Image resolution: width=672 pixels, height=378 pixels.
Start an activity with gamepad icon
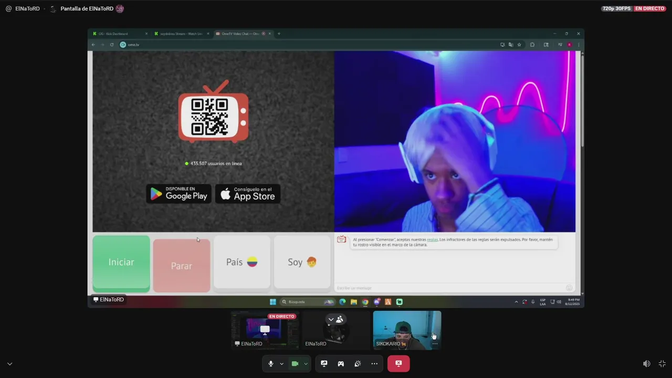341,364
